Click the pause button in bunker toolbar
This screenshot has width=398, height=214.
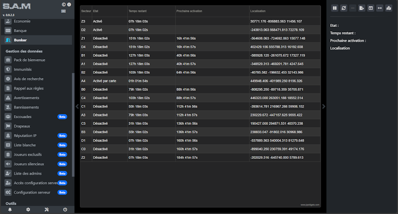[335, 8]
